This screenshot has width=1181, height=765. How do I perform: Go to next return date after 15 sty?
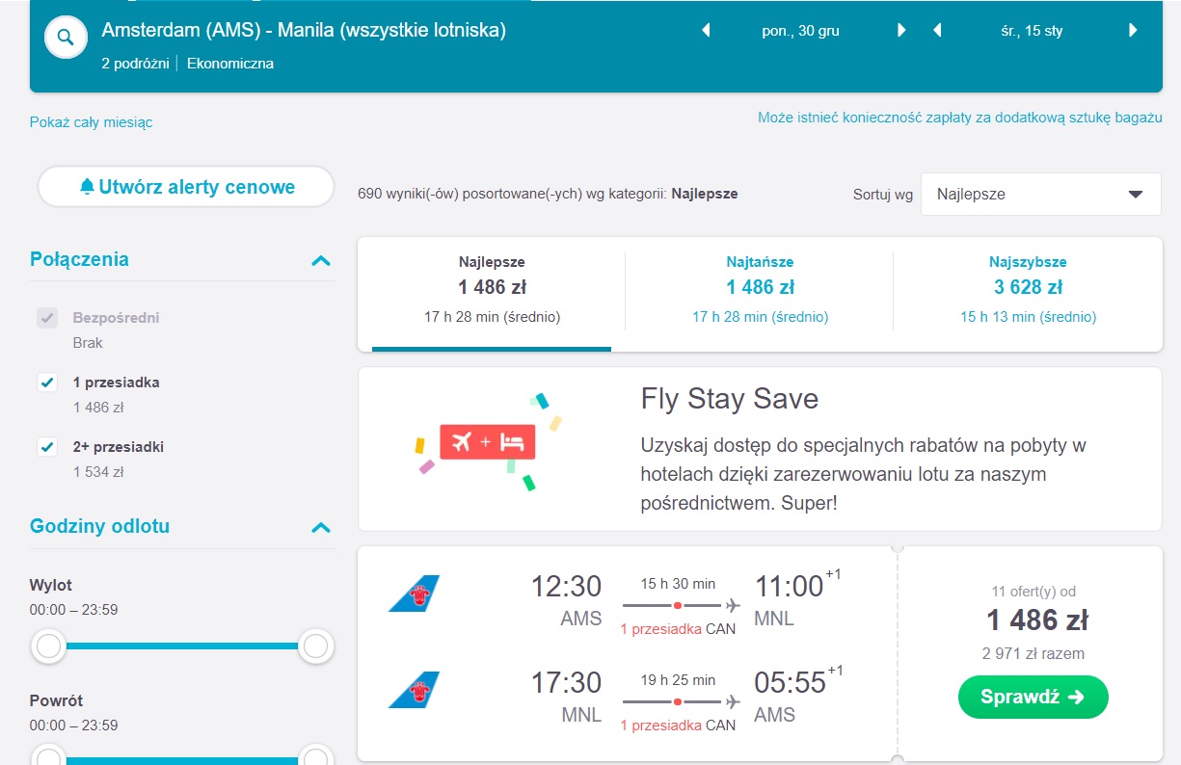point(1133,31)
